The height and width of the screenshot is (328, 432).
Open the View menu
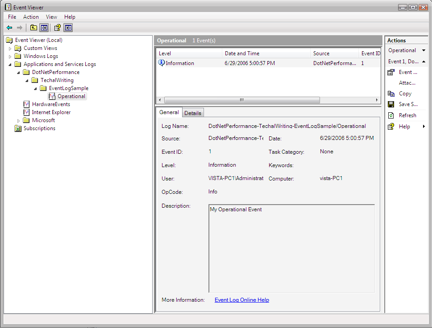(51, 17)
